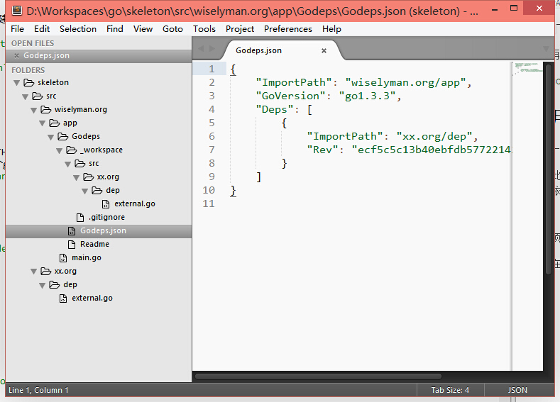Click the horizontal scrollbar below the editor
The width and height of the screenshot is (560, 402).
[x=318, y=376]
